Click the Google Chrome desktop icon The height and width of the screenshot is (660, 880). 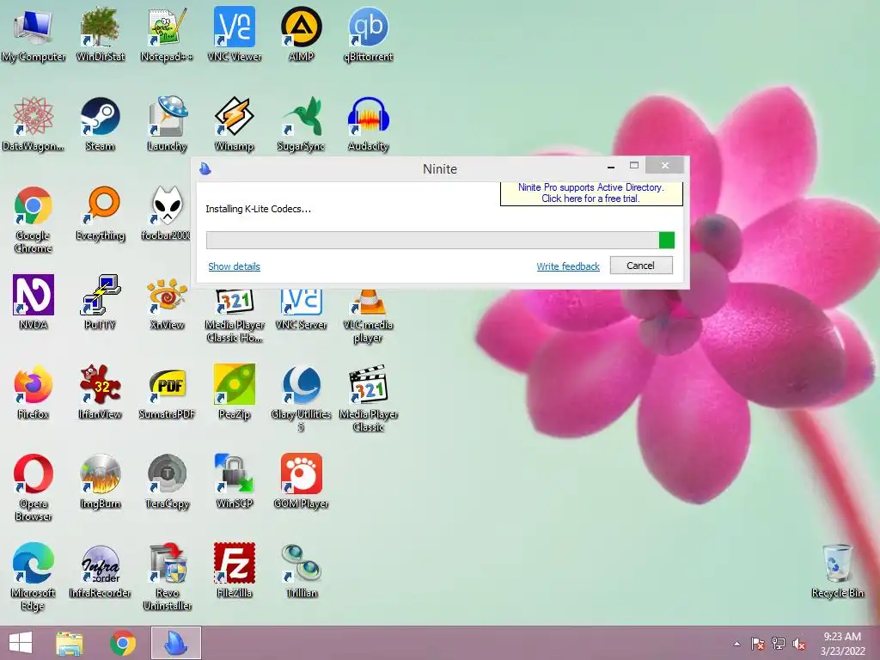click(34, 220)
